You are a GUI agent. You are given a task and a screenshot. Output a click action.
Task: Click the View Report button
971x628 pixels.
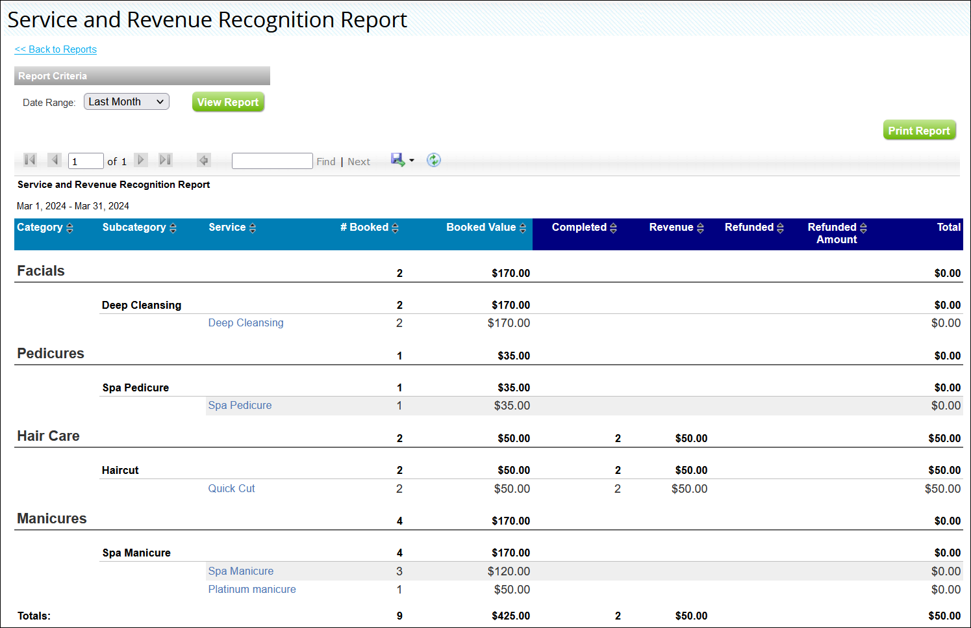228,102
